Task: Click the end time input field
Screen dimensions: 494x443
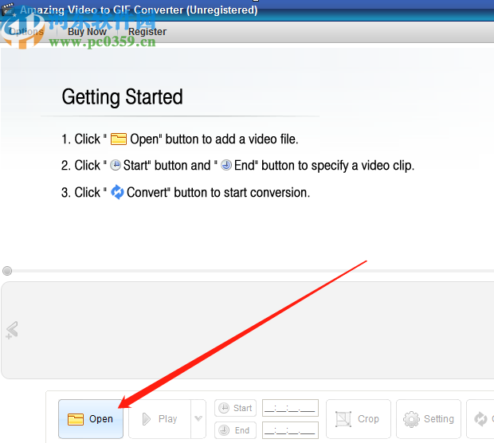Action: pyautogui.click(x=290, y=430)
